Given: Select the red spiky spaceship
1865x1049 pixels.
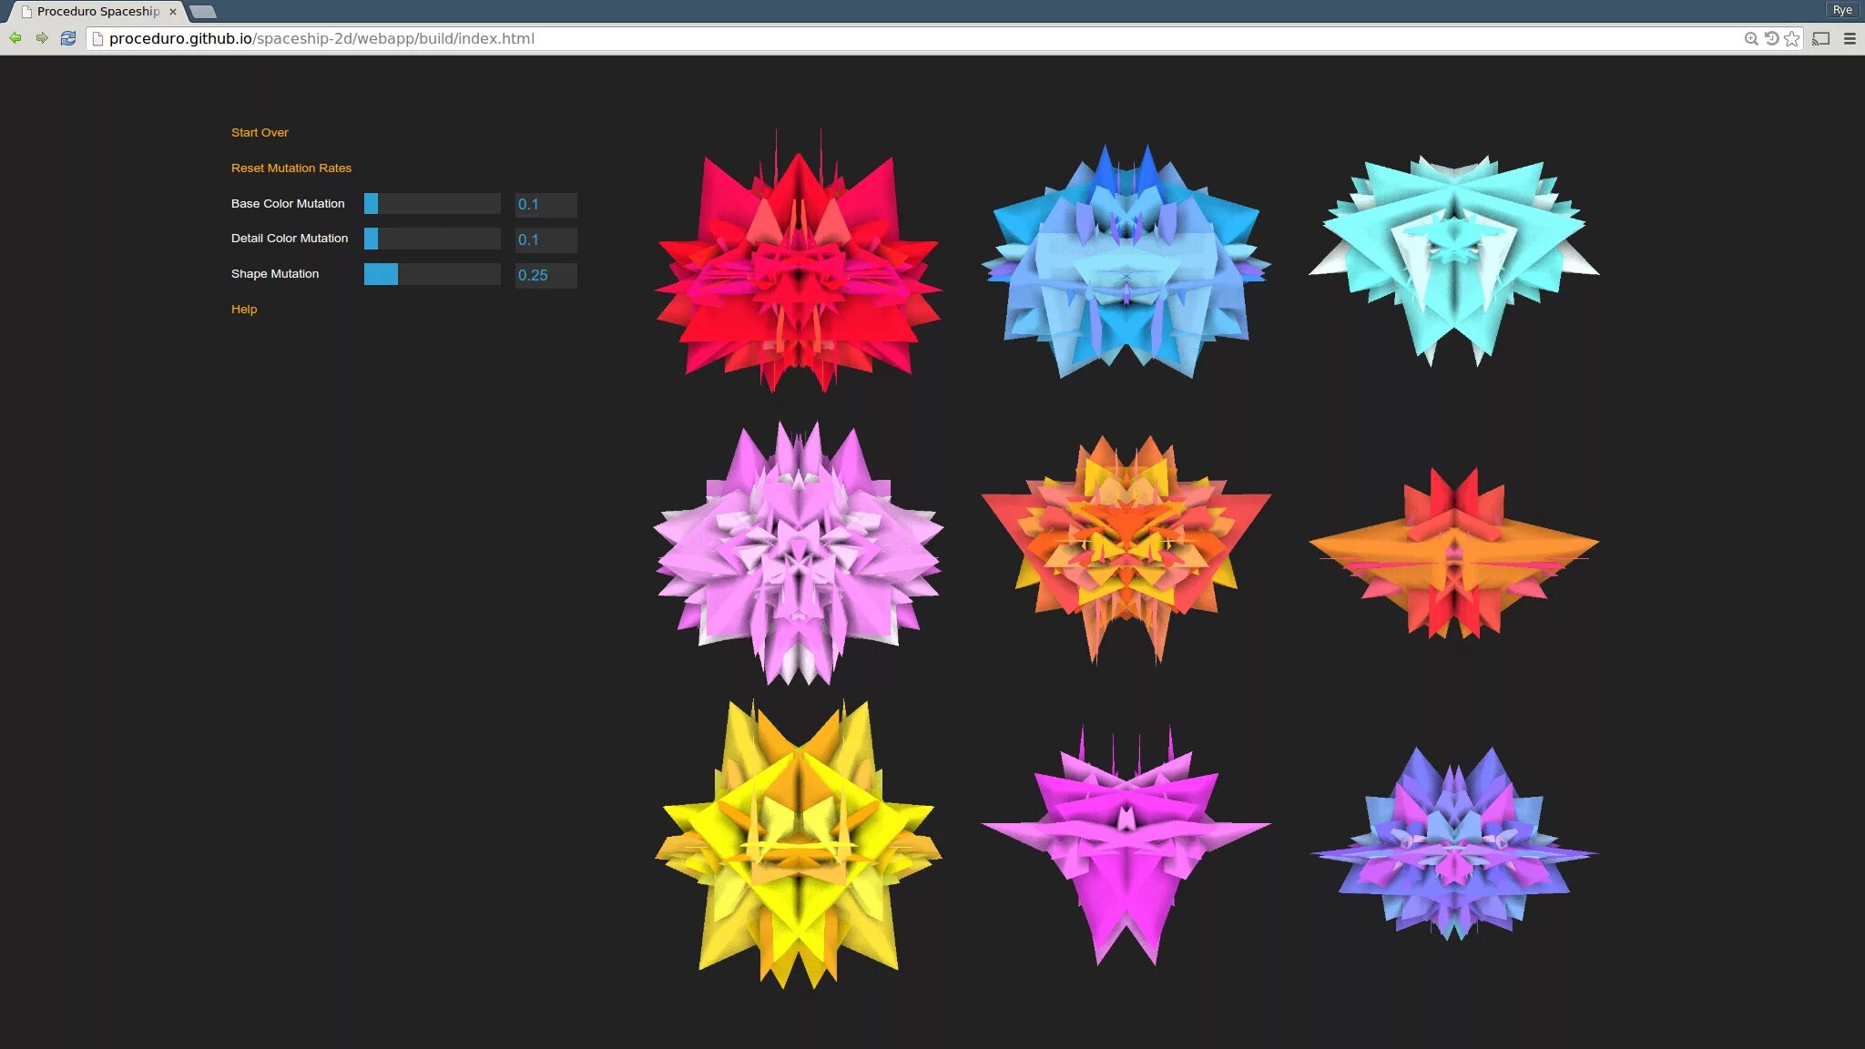Looking at the screenshot, I should point(799,264).
